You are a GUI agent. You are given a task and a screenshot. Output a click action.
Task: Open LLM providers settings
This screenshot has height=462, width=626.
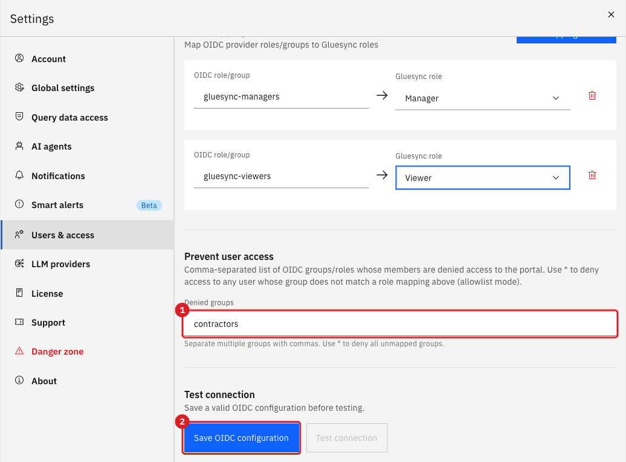coord(87,264)
